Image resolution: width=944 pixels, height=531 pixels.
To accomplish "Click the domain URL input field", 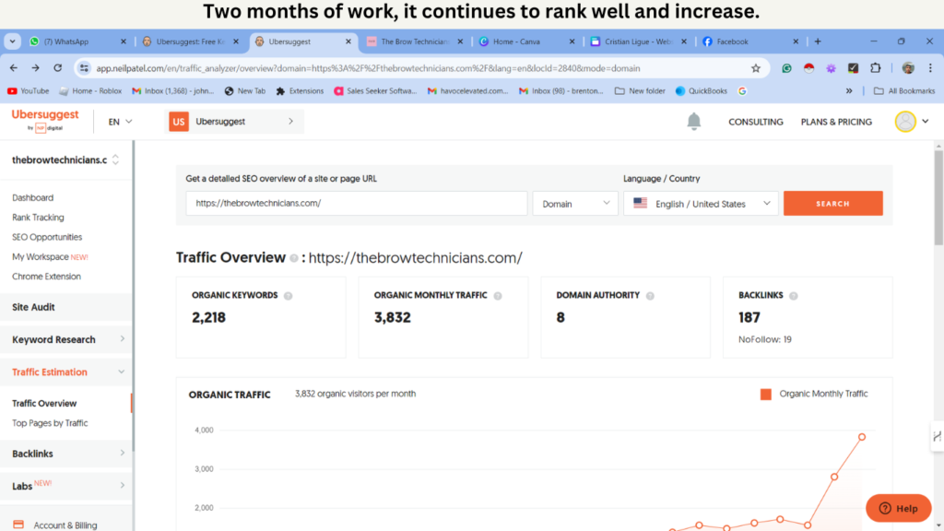I will [x=357, y=204].
